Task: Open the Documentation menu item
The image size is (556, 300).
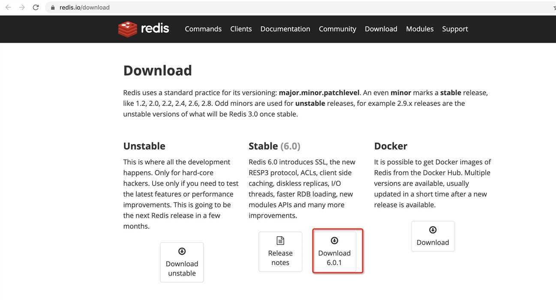Action: click(x=285, y=29)
